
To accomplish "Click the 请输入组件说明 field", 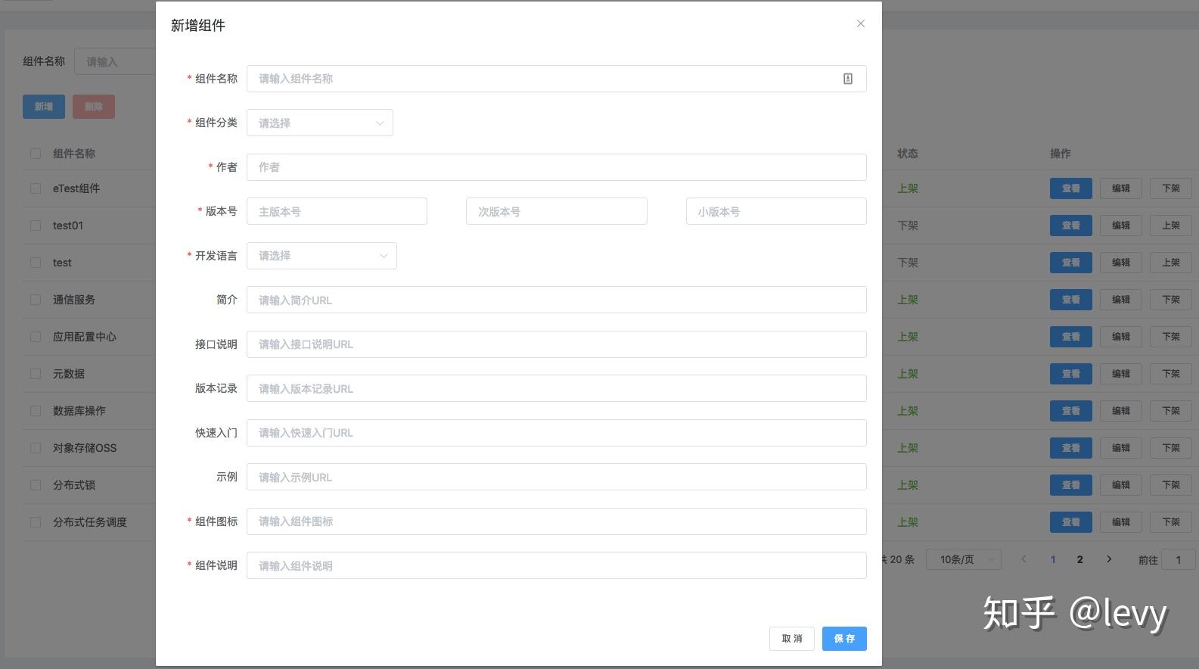I will click(557, 565).
